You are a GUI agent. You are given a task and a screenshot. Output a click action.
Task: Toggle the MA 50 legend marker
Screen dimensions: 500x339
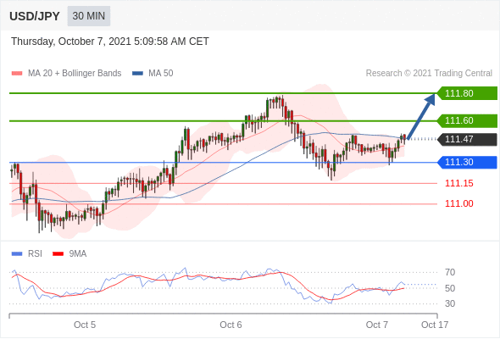point(137,74)
